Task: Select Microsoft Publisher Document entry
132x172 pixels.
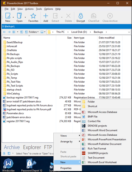Action: (105, 144)
